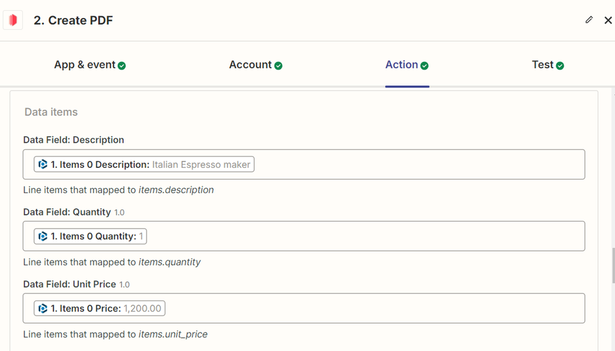Focus the Unit Price data field input
The width and height of the screenshot is (615, 351).
click(x=372, y=308)
